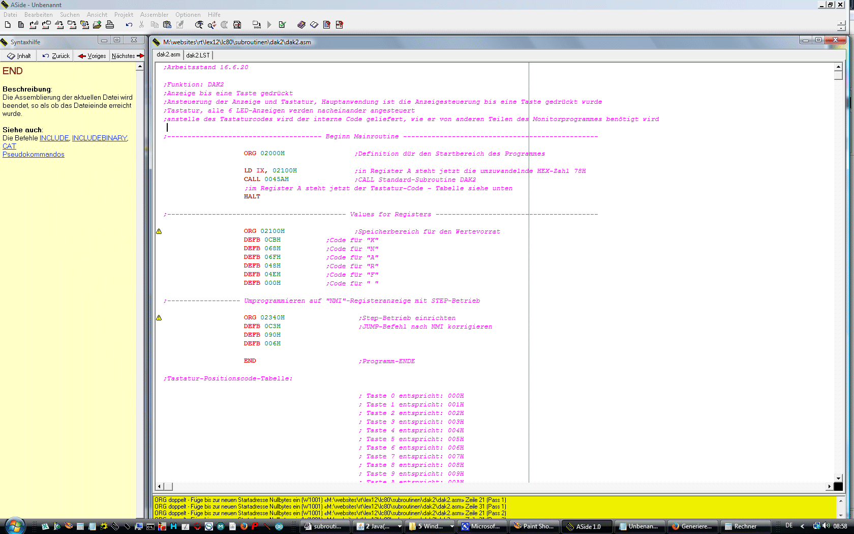The height and width of the screenshot is (534, 854).
Task: Click the scissors cut icon
Action: [x=142, y=24]
